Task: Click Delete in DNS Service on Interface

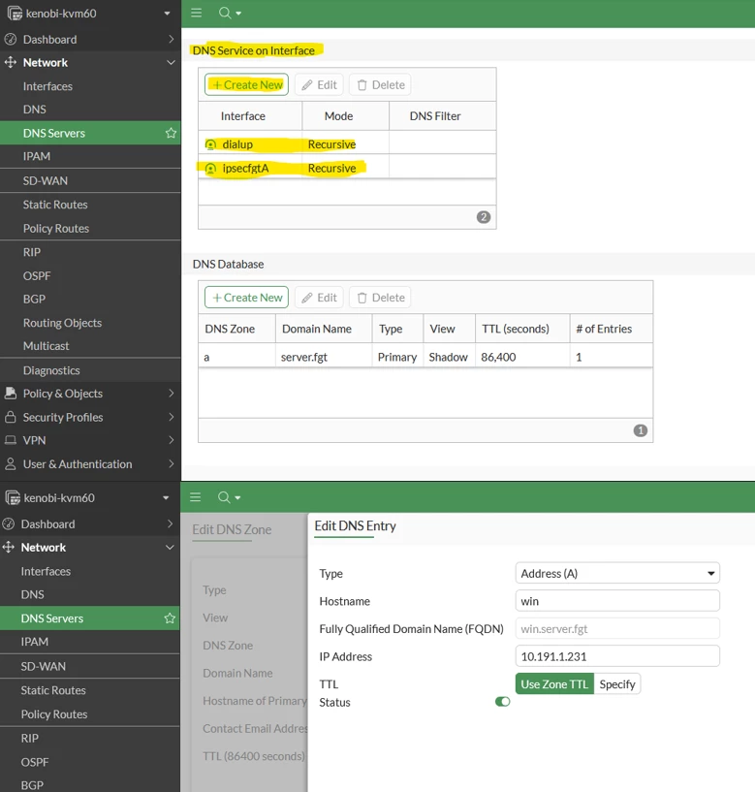Action: coord(380,84)
